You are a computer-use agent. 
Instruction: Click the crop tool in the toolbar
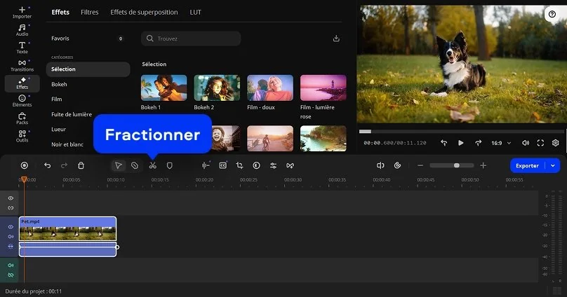pos(239,165)
